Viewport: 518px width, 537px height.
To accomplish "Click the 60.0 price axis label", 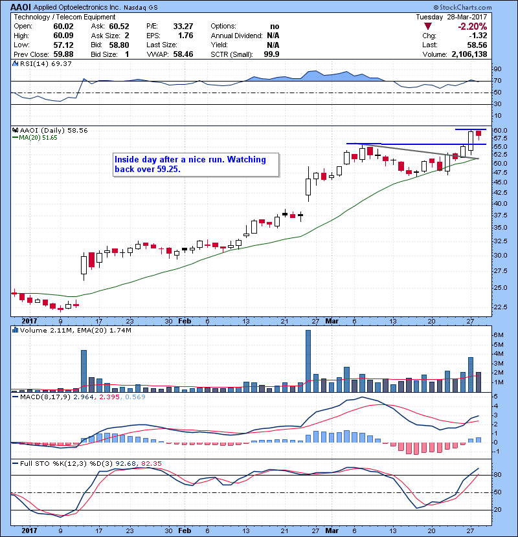I will 501,130.
